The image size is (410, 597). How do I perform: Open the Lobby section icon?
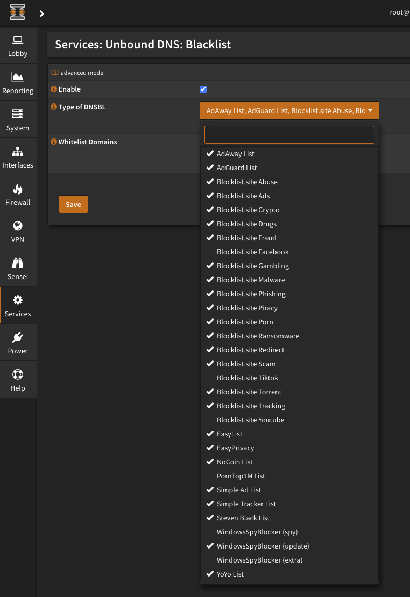(x=18, y=40)
